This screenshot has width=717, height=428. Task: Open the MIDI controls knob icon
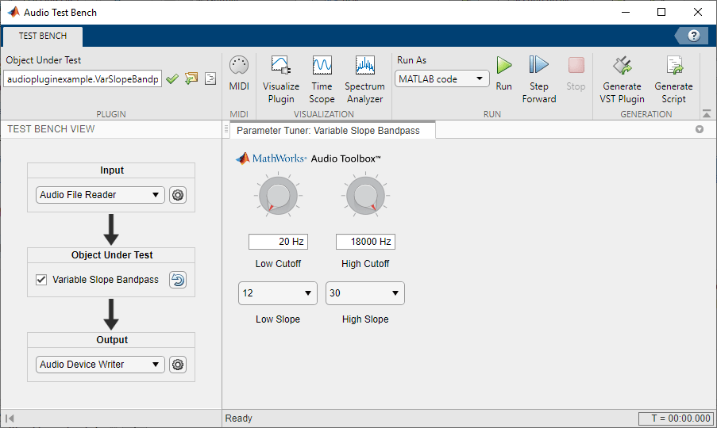(x=239, y=74)
